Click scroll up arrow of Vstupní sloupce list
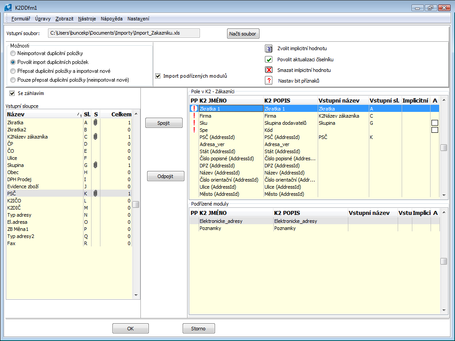455x341 pixels. (x=136, y=114)
